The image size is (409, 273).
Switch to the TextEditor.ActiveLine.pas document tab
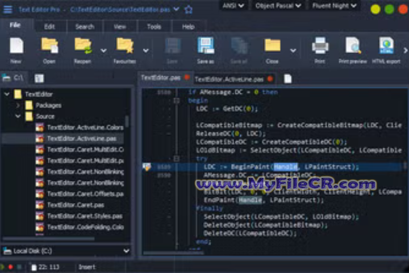(x=229, y=79)
